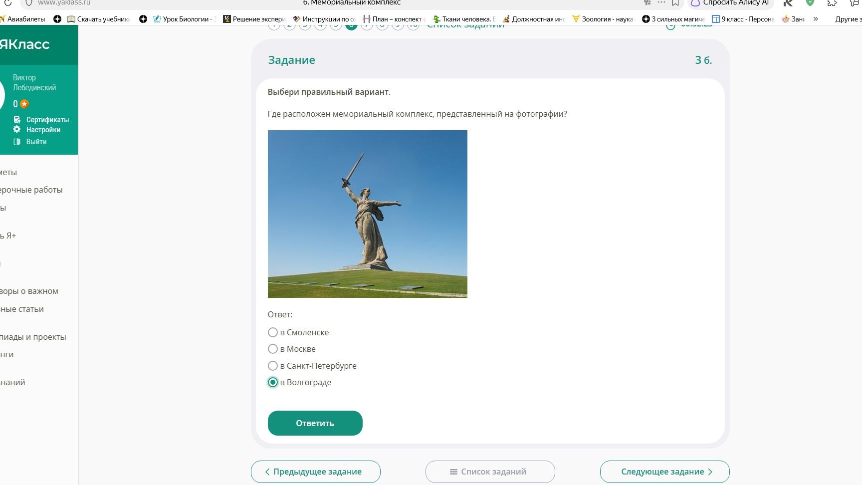862x485 pixels.
Task: Click the Выйти door icon
Action: point(17,142)
